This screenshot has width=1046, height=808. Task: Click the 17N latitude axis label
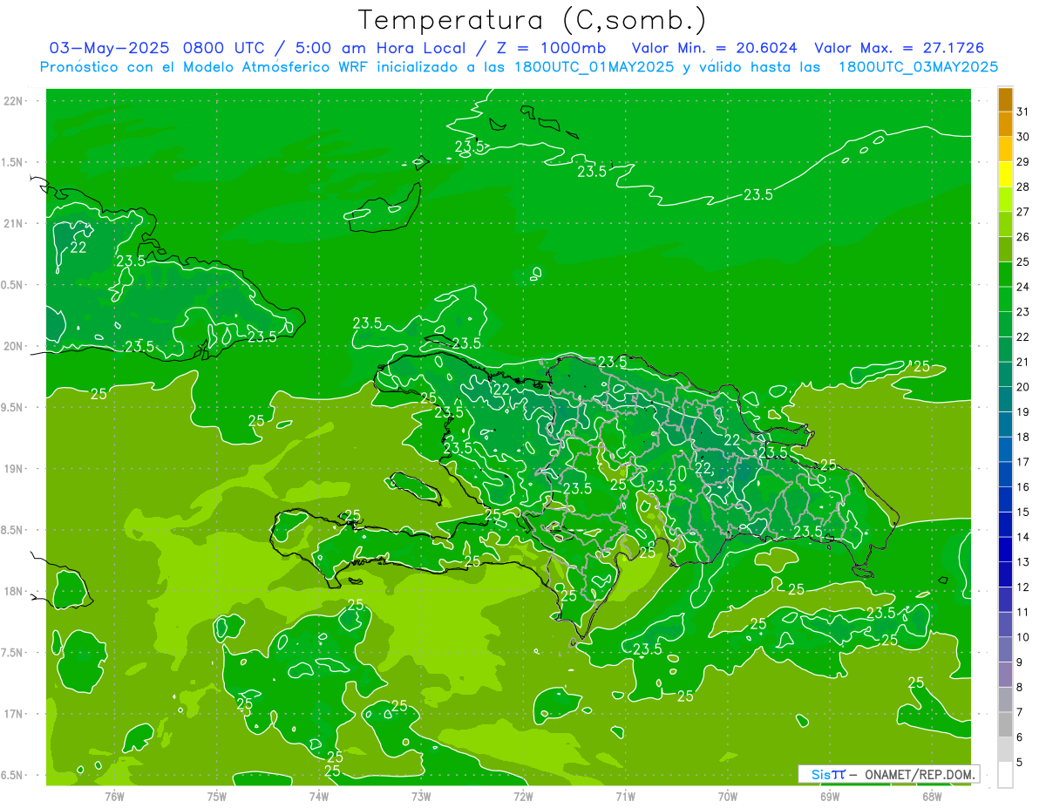click(13, 714)
